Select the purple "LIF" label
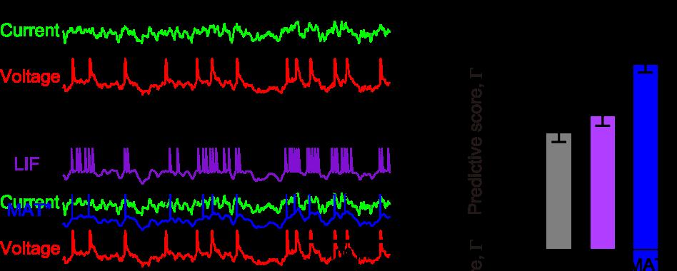677x271 pixels. 26,164
